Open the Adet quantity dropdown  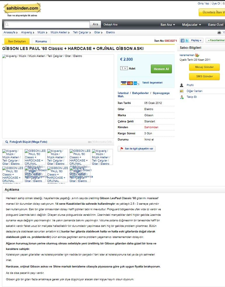tap(124, 68)
